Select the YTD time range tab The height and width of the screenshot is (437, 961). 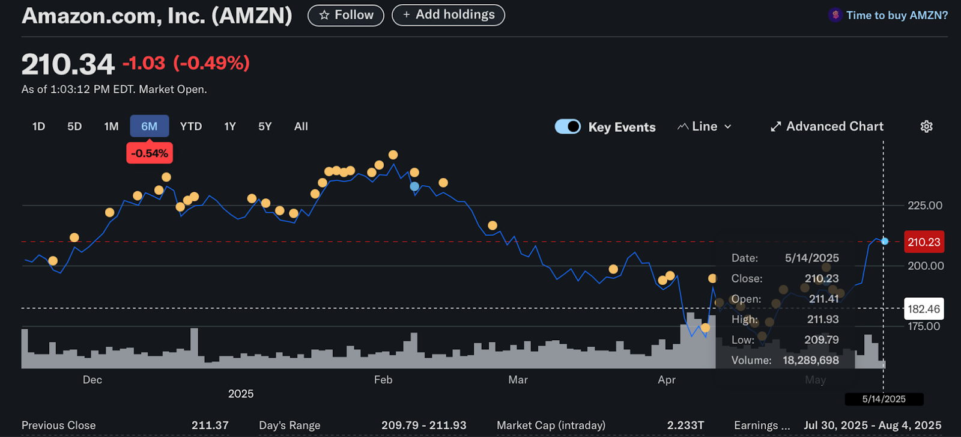191,126
